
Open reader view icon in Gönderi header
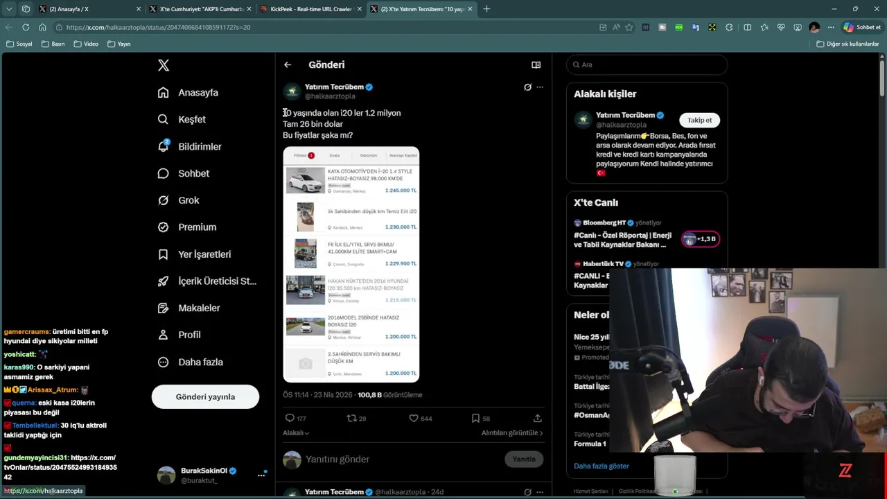pos(536,64)
